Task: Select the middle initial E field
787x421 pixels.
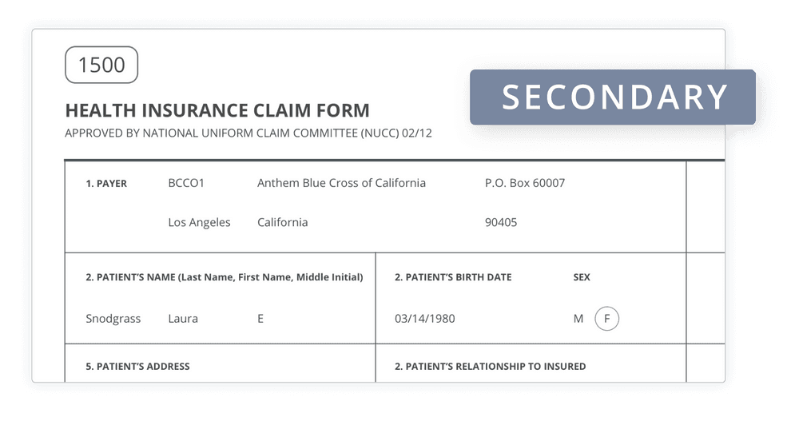Action: 260,319
